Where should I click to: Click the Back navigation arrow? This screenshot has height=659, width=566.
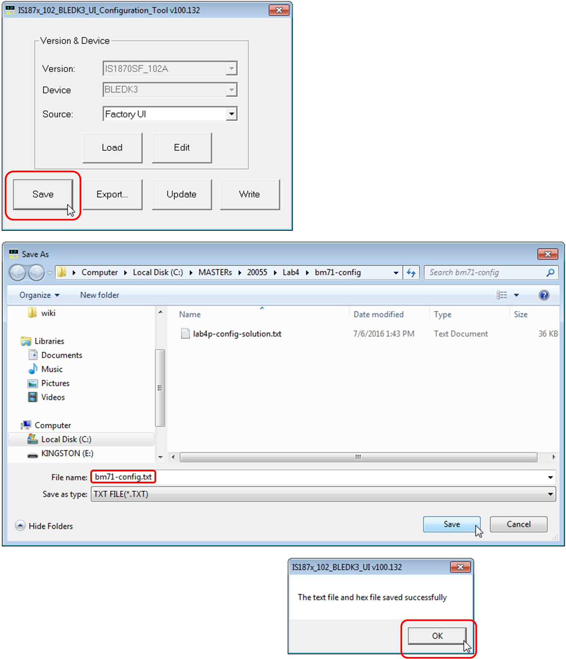pos(17,272)
